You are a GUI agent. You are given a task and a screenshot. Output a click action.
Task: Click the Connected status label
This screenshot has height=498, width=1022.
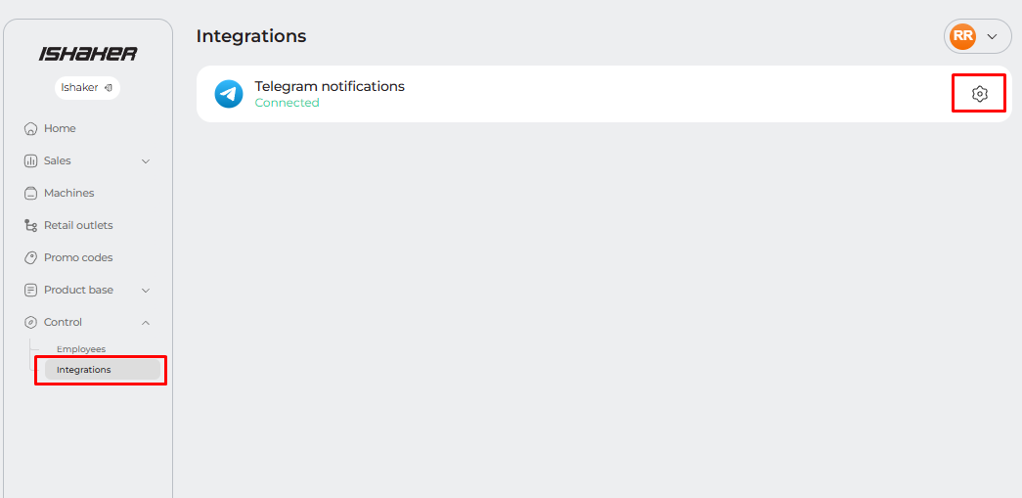[287, 103]
